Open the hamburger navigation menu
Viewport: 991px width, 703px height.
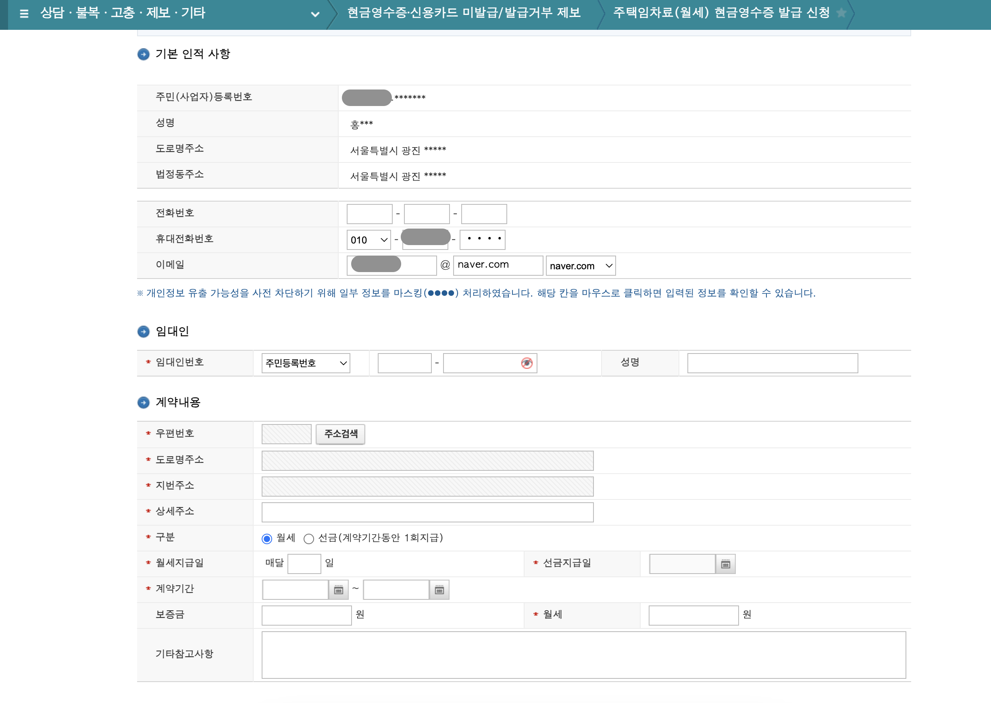click(x=25, y=13)
